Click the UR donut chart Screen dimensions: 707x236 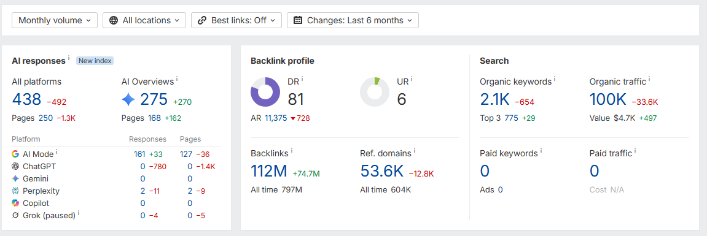tap(375, 92)
